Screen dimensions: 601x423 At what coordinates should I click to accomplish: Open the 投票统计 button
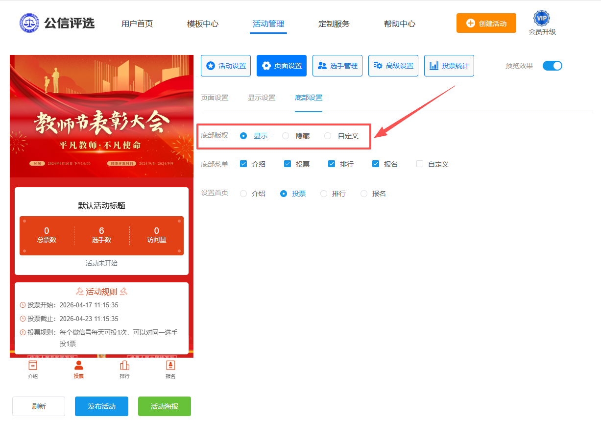(449, 66)
